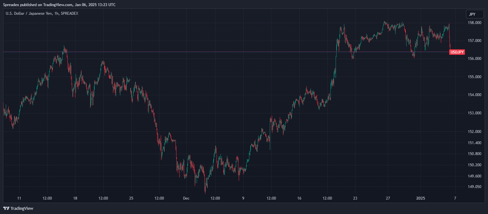Image resolution: width=488 pixels, height=214 pixels.
Task: Click the red USDJPY price label
Action: pyautogui.click(x=457, y=52)
